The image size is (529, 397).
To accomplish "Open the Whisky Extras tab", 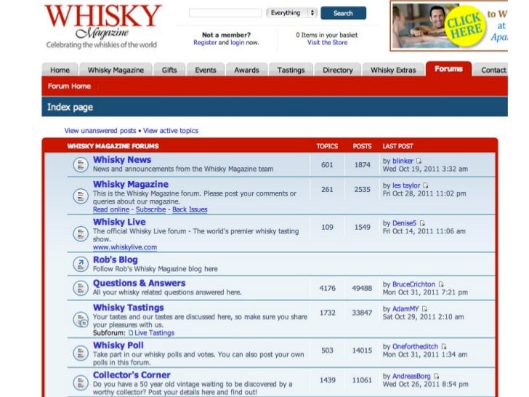I will coord(393,70).
